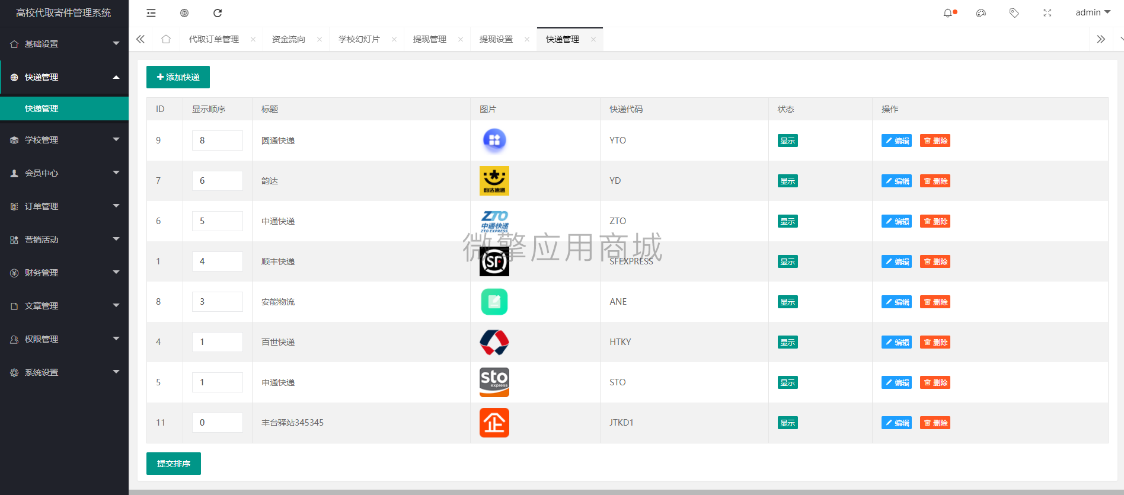
Task: Click the globe icon in top bar
Action: pos(184,13)
